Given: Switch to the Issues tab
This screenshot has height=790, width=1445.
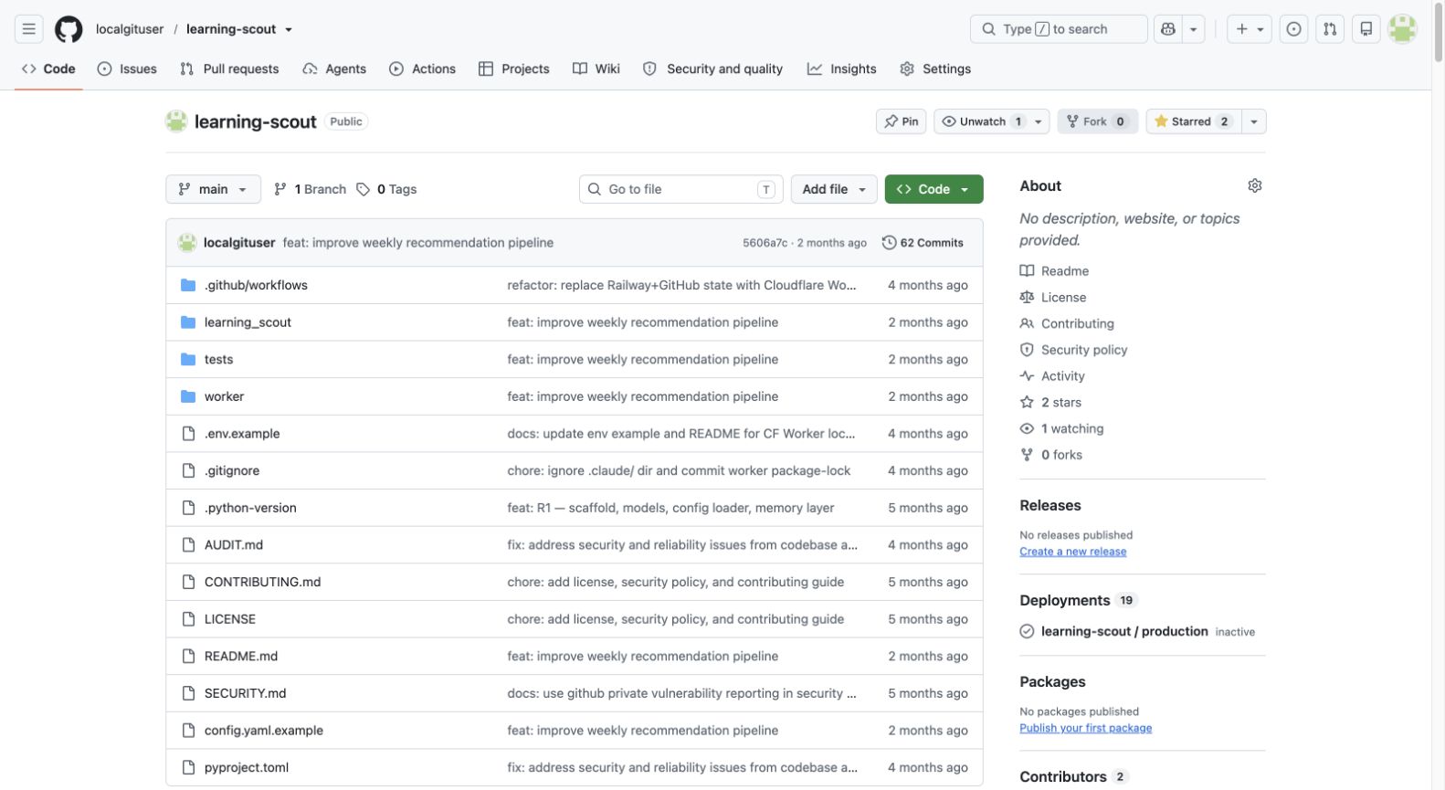Looking at the screenshot, I should [x=127, y=68].
